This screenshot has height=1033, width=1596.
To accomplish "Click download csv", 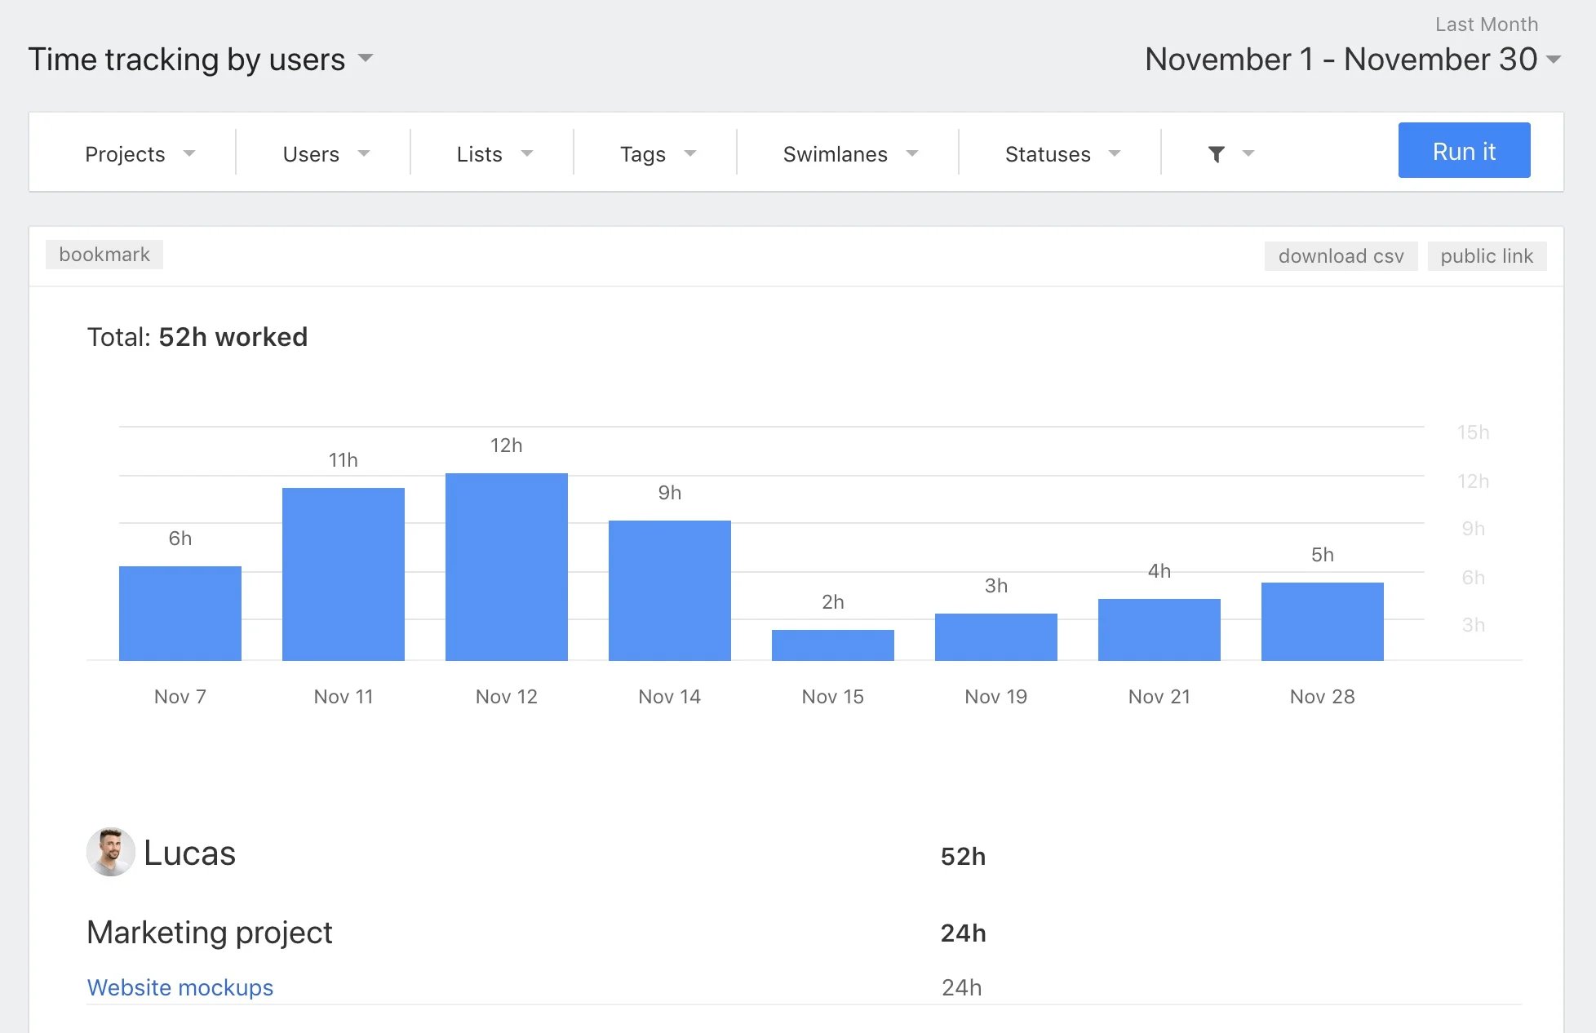I will pos(1341,256).
